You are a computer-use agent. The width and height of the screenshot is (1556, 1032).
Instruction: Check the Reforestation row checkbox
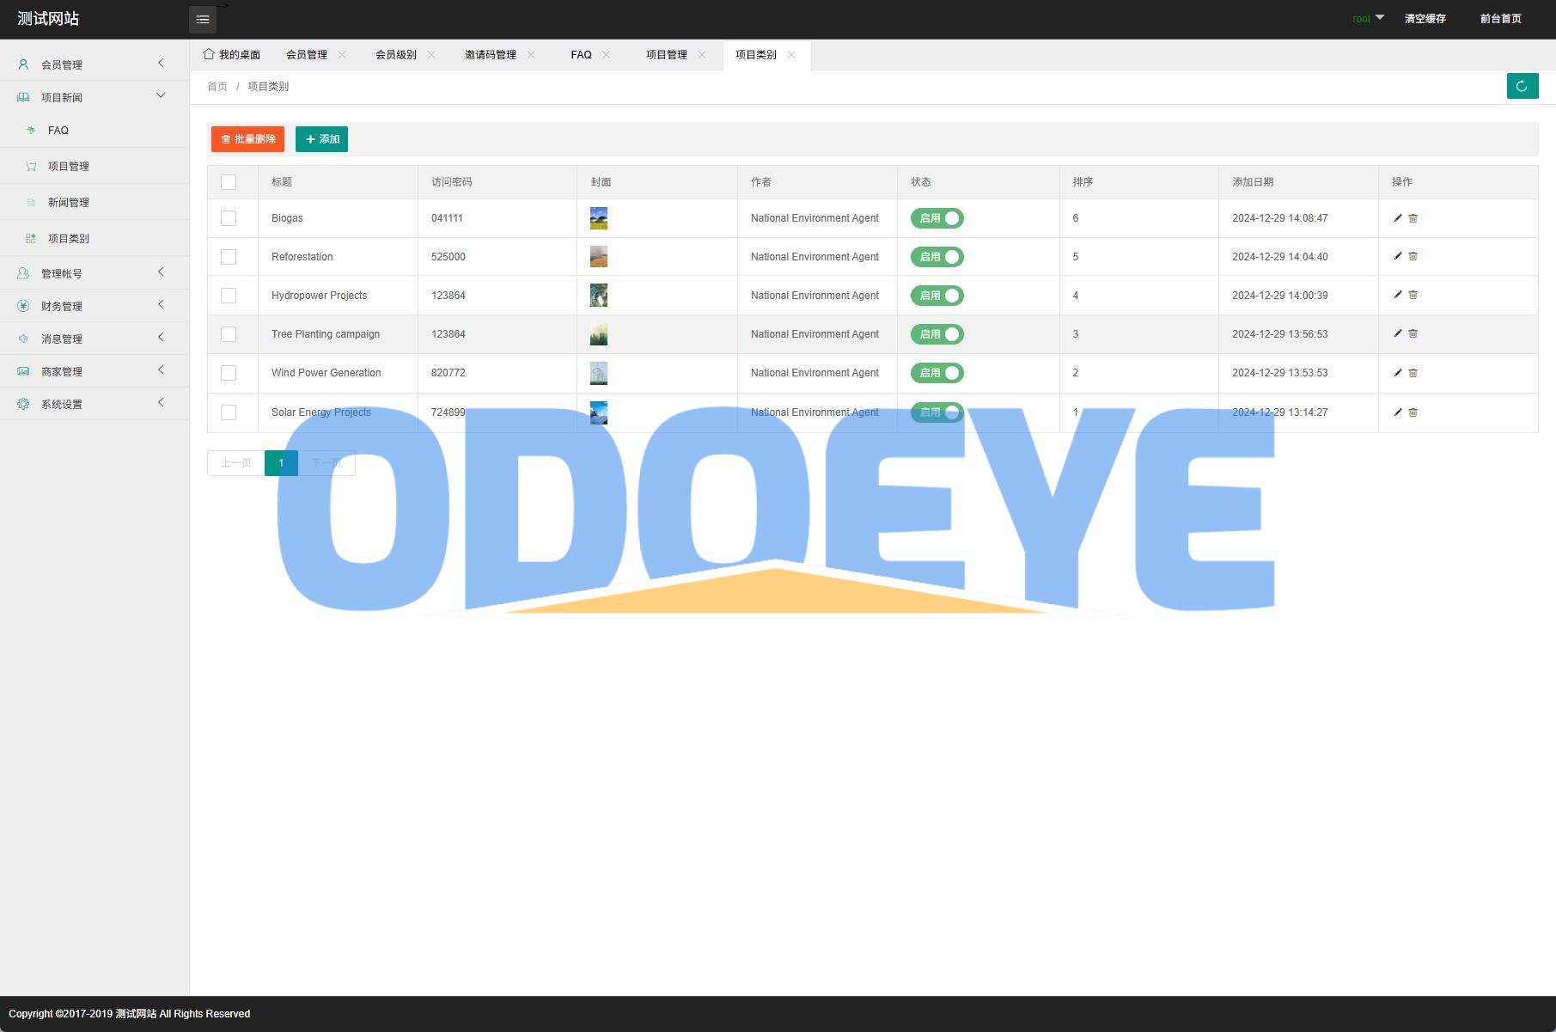pos(229,257)
